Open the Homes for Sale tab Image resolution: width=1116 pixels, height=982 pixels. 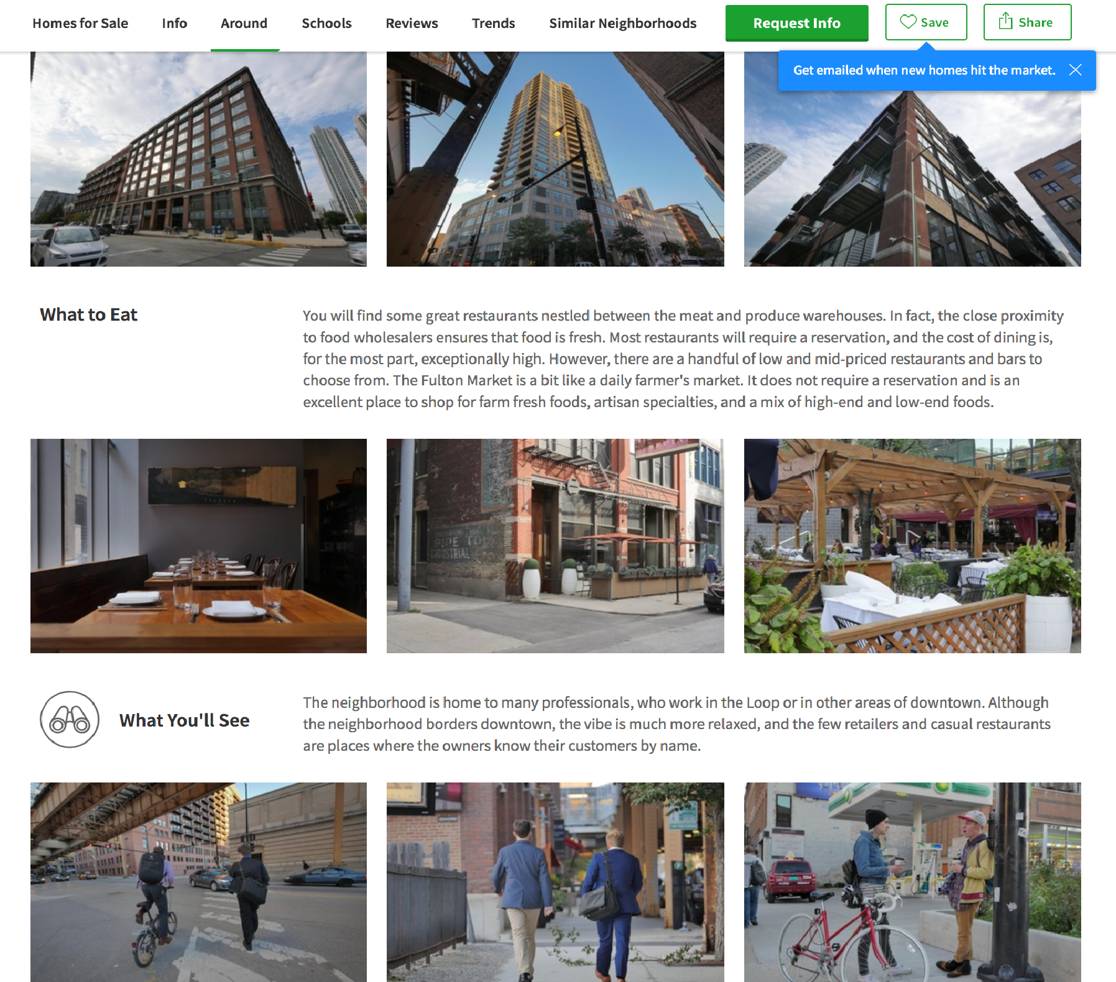coord(80,23)
